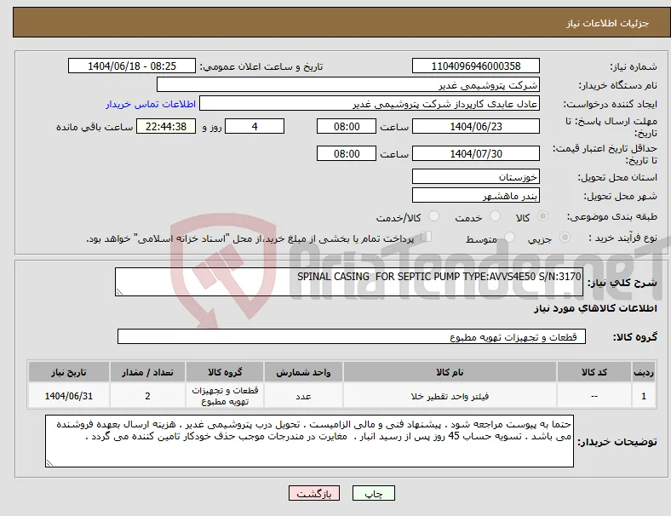Click response deadline hour field beside 1404/06/23
This screenshot has height=516, width=671.
pyautogui.click(x=347, y=126)
